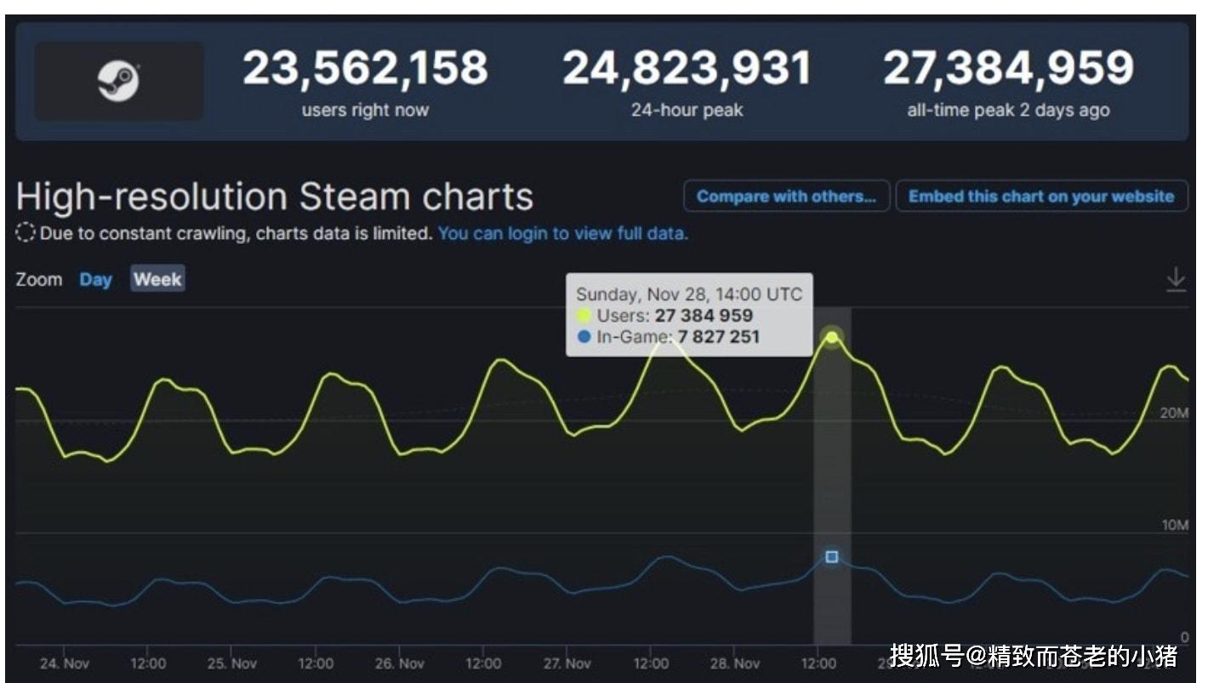
Task: Switch chart zoom to Week
Action: 157,280
